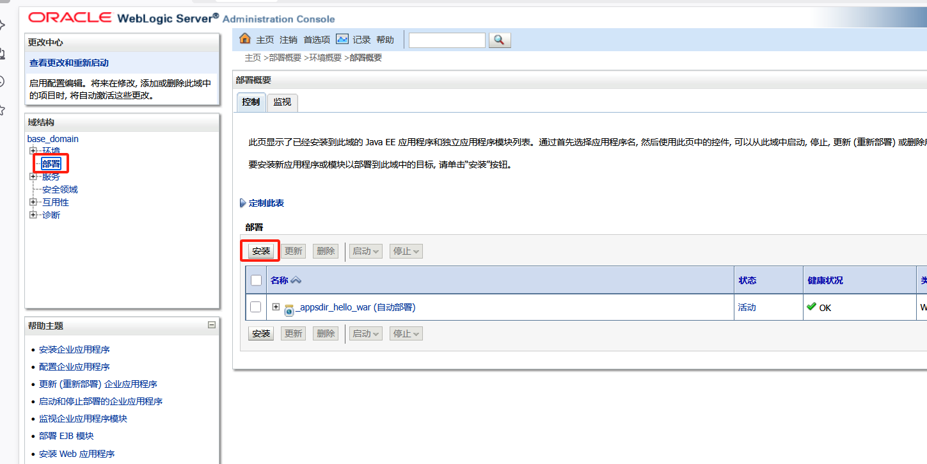Collapse the 帮助主题 panel minus icon

click(x=212, y=325)
